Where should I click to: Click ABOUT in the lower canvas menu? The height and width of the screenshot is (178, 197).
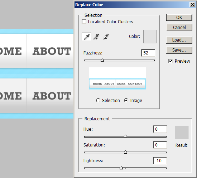(52, 96)
